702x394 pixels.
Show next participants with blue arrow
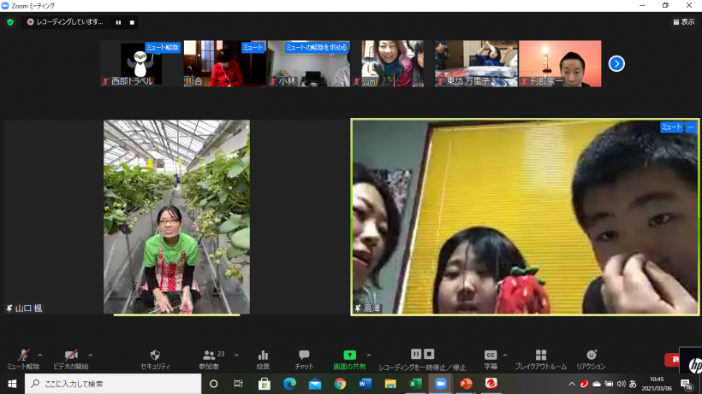pos(616,63)
